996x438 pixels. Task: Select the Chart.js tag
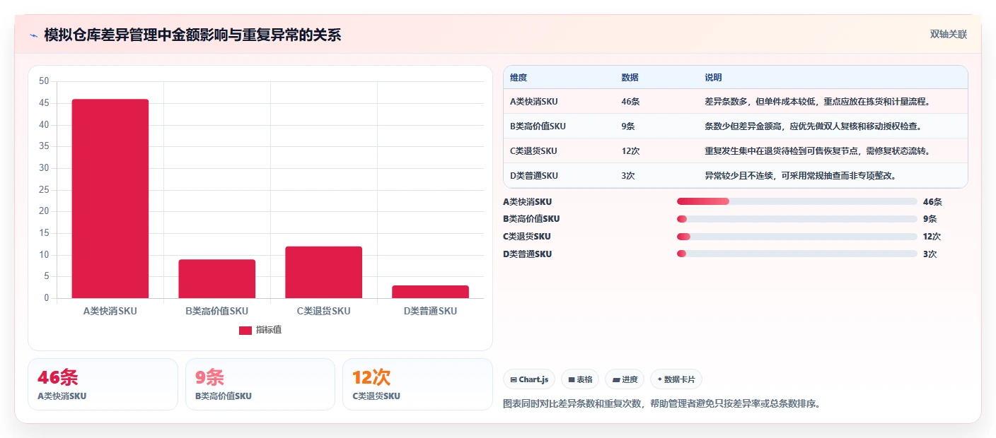(x=529, y=379)
